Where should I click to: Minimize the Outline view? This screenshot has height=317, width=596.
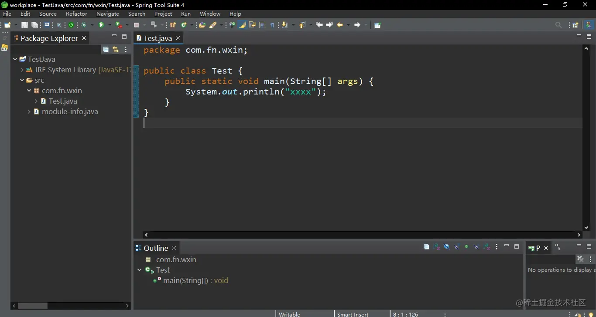pos(507,246)
